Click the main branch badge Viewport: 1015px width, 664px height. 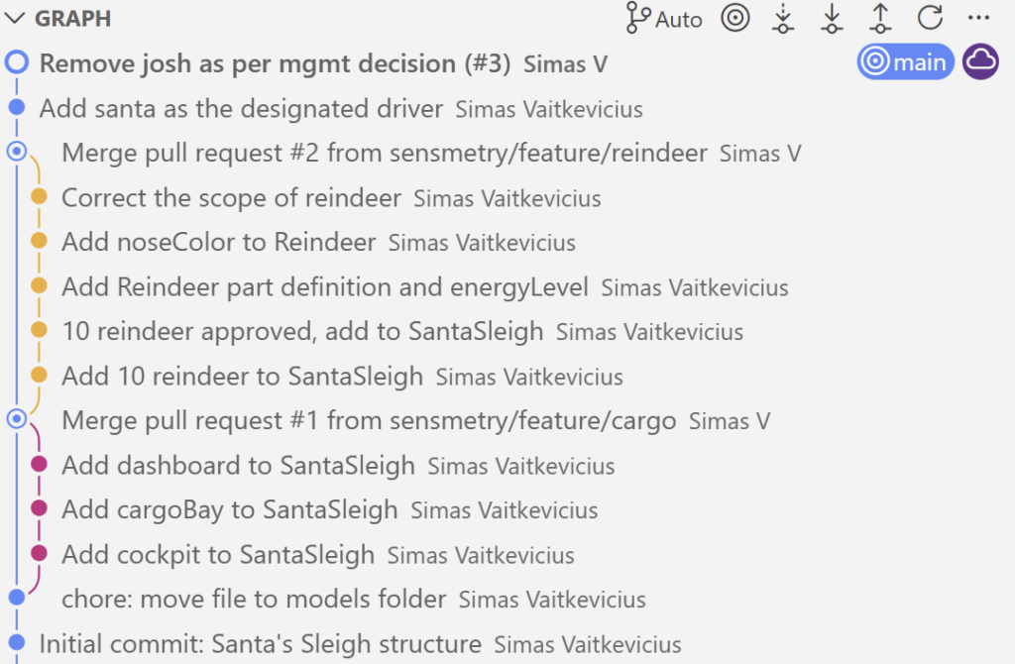point(905,62)
